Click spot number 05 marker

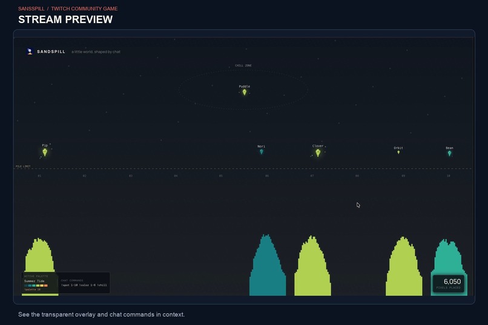point(220,176)
